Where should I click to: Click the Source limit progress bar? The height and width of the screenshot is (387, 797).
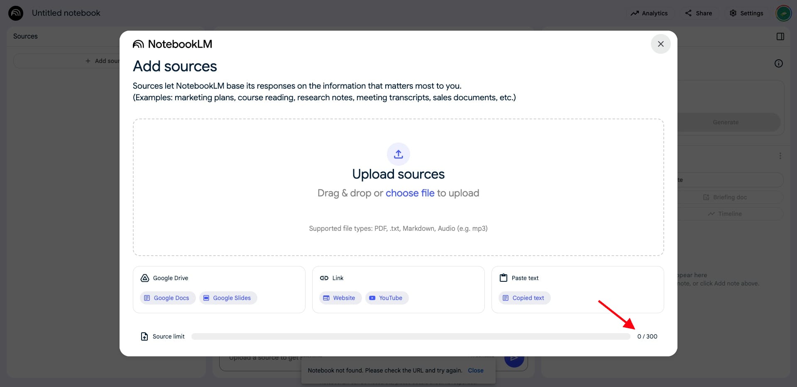411,336
